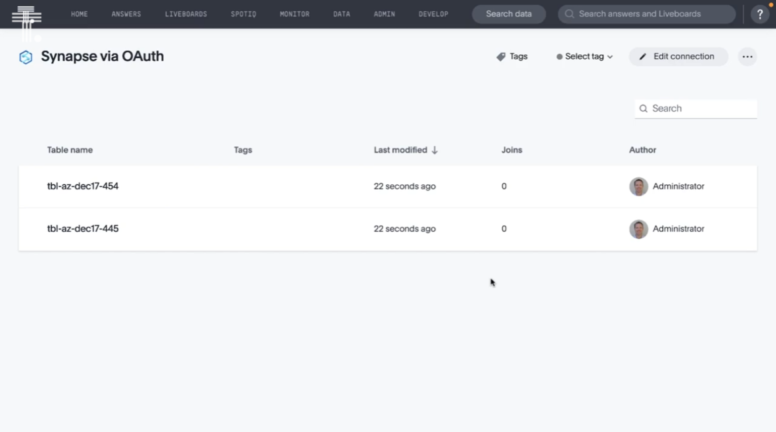Toggle the Last modified sort arrow
This screenshot has width=776, height=432.
tap(435, 150)
